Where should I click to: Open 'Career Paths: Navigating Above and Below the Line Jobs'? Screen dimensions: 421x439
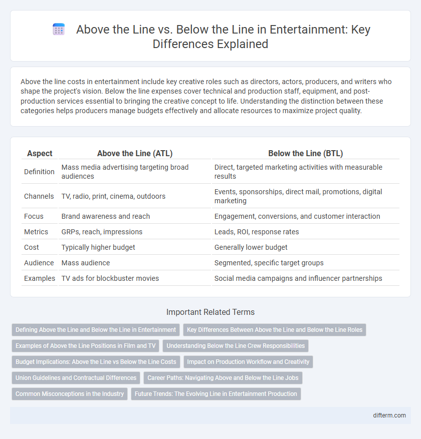[x=223, y=378]
